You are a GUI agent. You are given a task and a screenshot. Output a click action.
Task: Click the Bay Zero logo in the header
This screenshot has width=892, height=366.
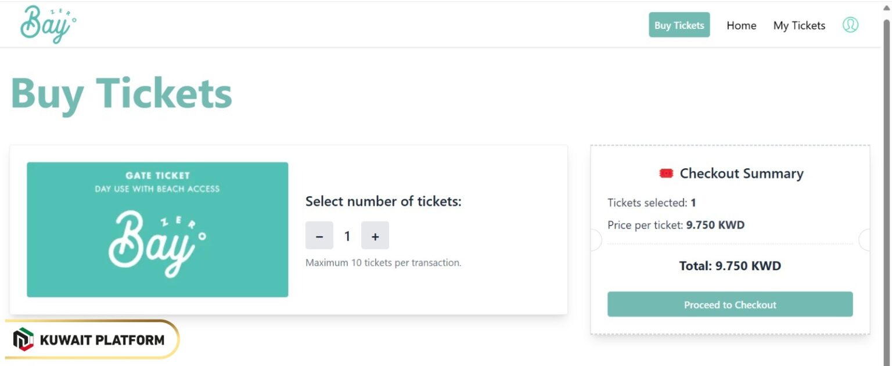(48, 24)
